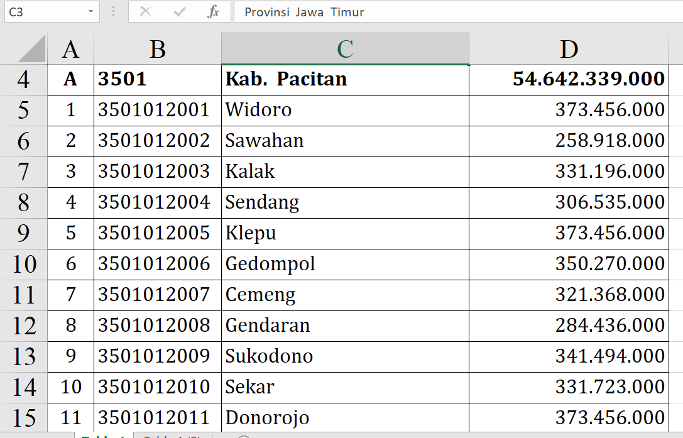
Task: Select the cell containing Gedompol
Action: 345,264
